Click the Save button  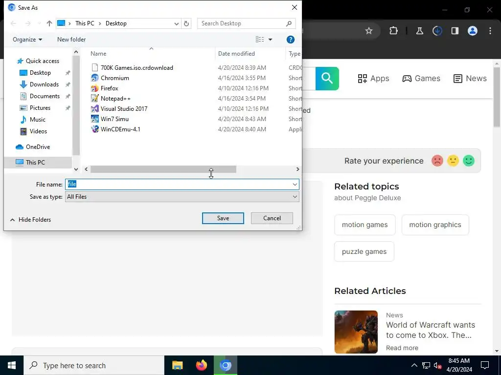click(x=223, y=218)
